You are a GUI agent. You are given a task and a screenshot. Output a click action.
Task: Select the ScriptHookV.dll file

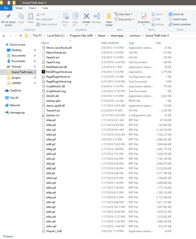56,86
